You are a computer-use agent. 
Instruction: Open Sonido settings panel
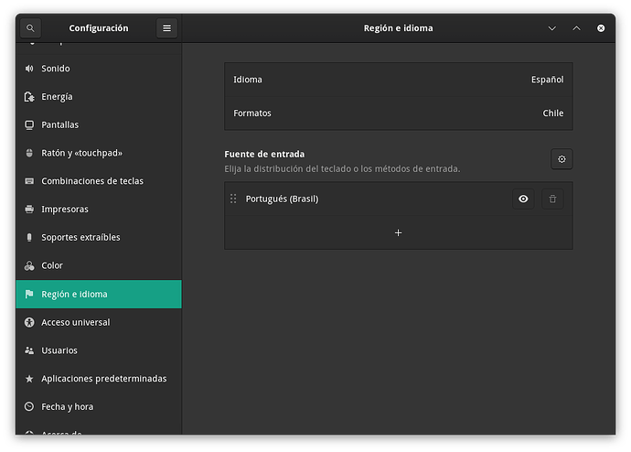(x=56, y=69)
